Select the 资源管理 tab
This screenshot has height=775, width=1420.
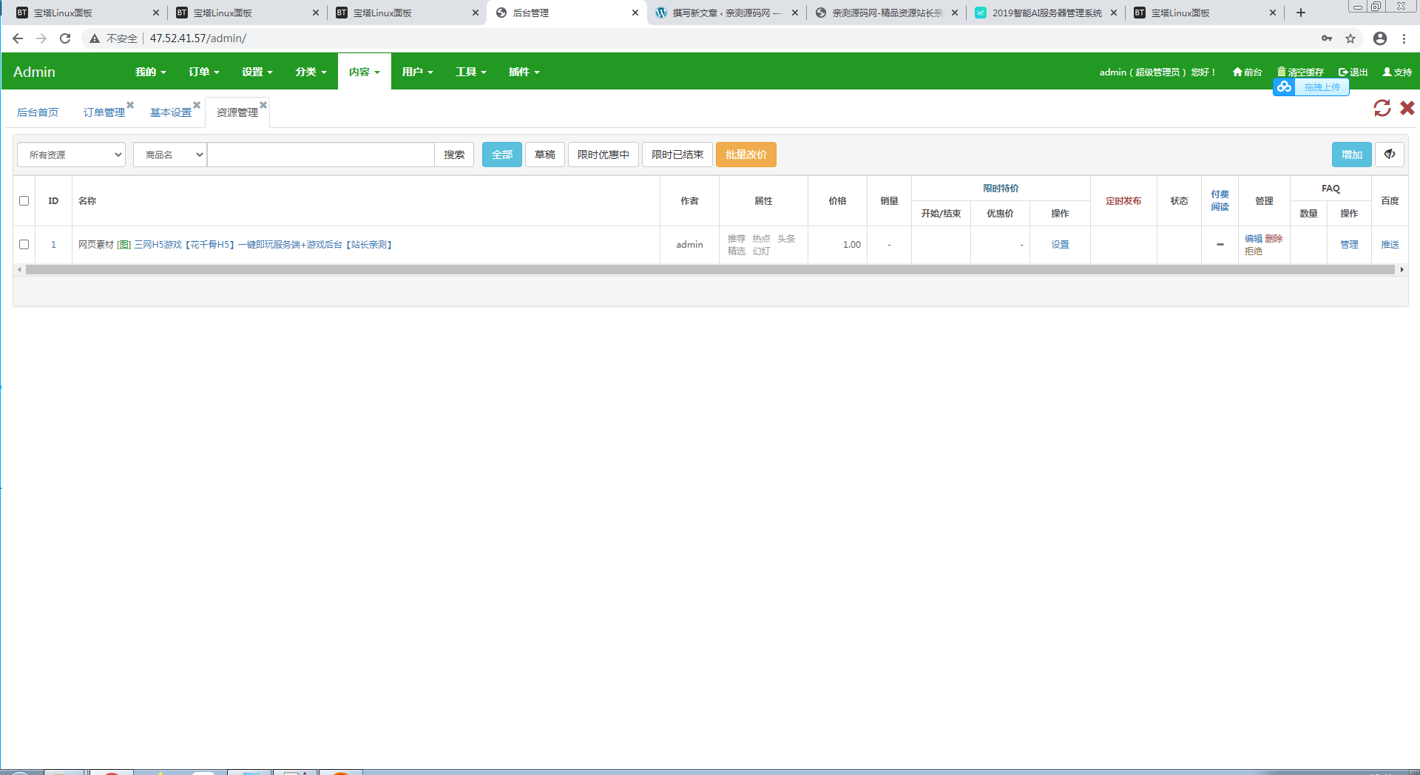pyautogui.click(x=237, y=112)
